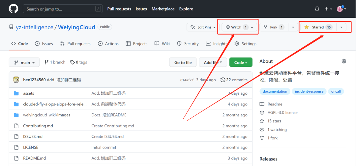The width and height of the screenshot is (356, 166).
Task: Open the latest commit message Add. 增加群二维码
Action: click(64, 80)
